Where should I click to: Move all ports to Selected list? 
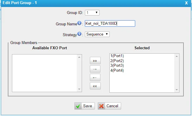click(95, 60)
